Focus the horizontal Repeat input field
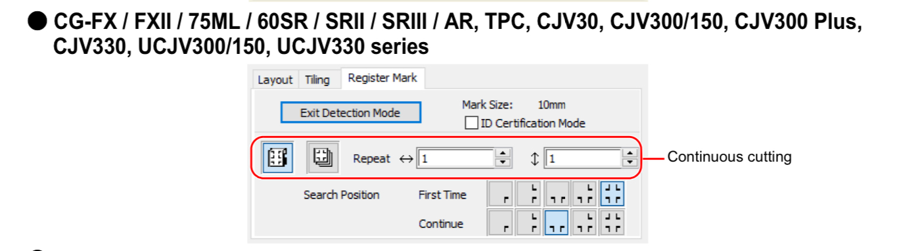 coord(455,158)
